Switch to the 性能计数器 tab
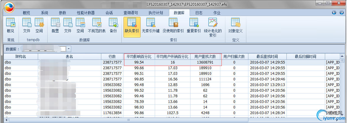The width and height of the screenshot is (347, 123). click(x=86, y=13)
